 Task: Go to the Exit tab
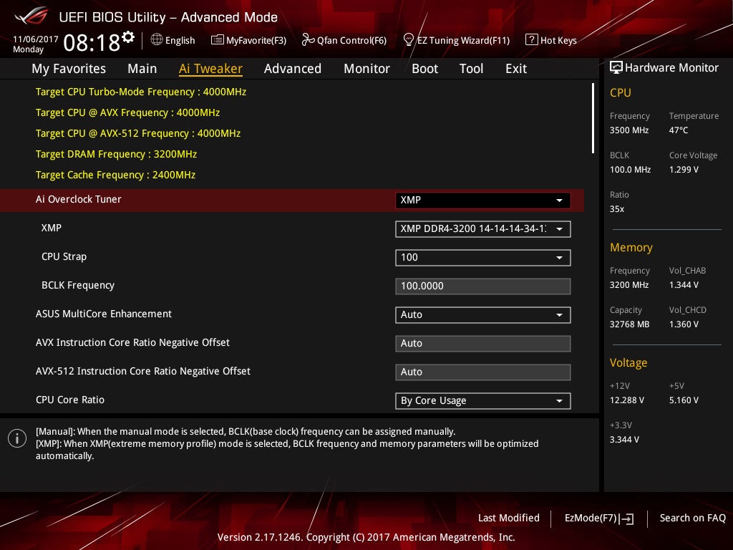click(x=516, y=69)
